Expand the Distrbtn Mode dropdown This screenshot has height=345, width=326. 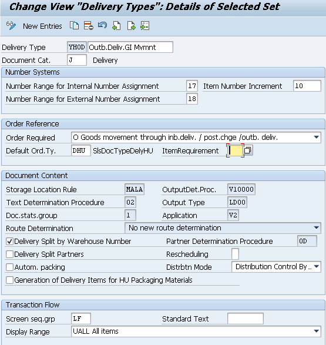click(x=316, y=267)
